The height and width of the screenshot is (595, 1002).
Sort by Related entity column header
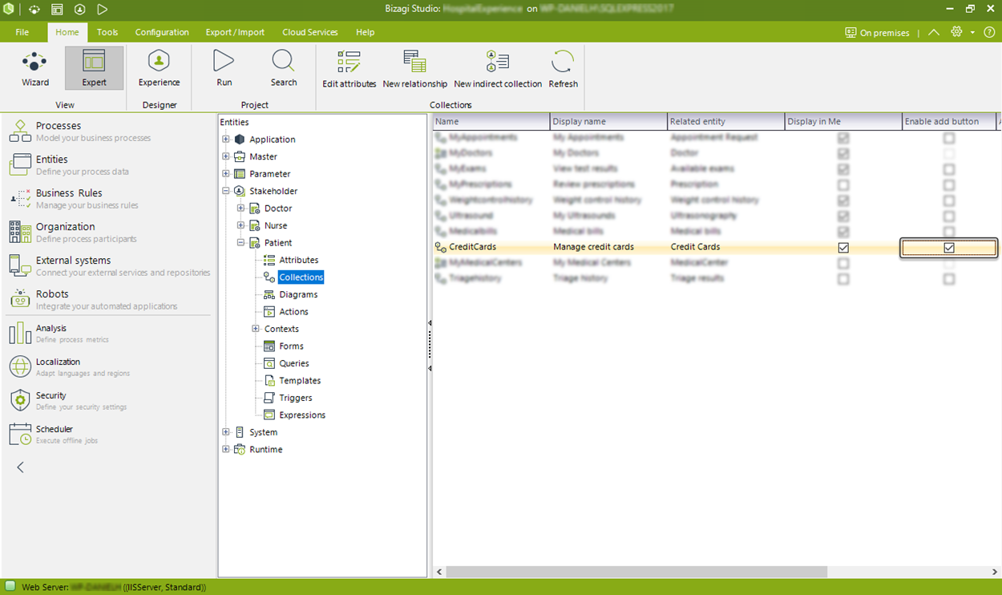725,121
